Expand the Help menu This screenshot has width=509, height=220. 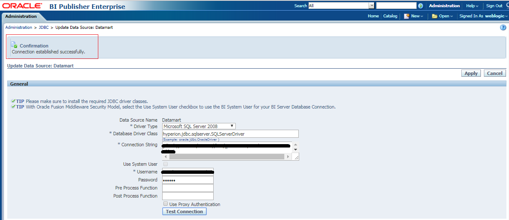coord(472,6)
